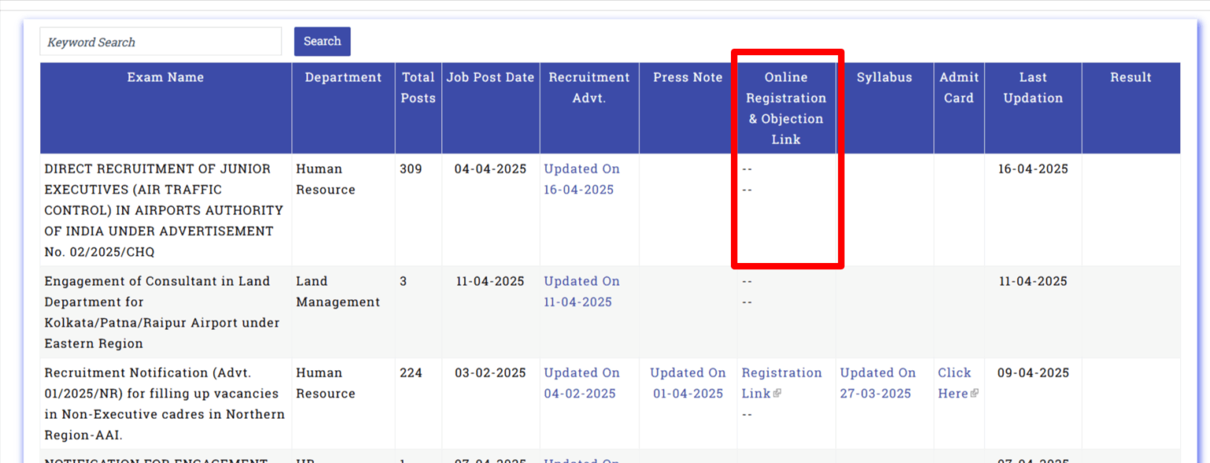Click the external-link icon beside Registration Link
The width and height of the screenshot is (1210, 463).
tap(778, 394)
